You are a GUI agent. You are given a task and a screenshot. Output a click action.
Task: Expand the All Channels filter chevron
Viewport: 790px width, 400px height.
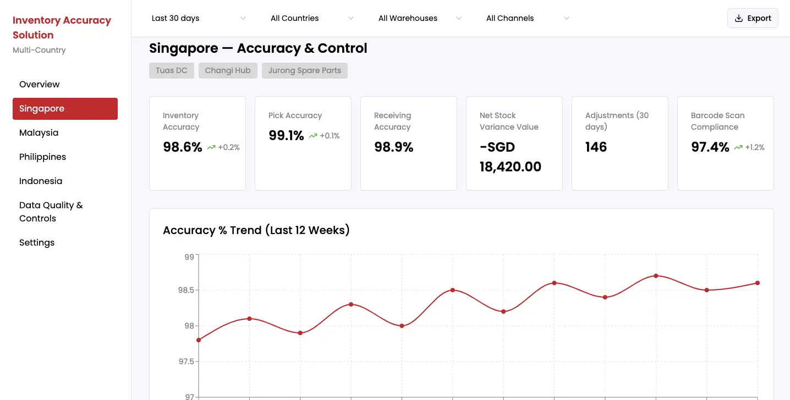click(566, 18)
